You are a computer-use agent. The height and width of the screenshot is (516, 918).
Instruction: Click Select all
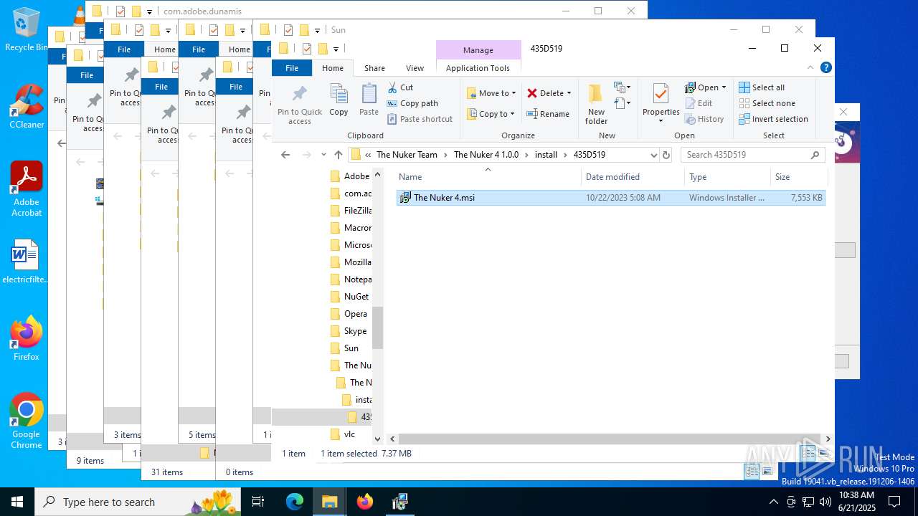[762, 87]
